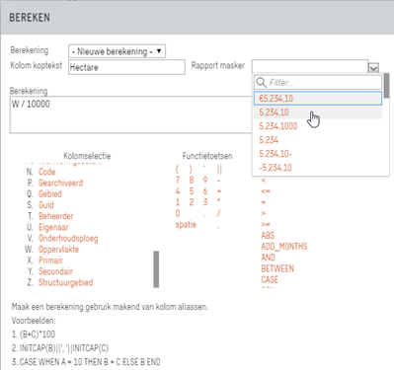Click inside the Berekening formula text area

point(130,114)
